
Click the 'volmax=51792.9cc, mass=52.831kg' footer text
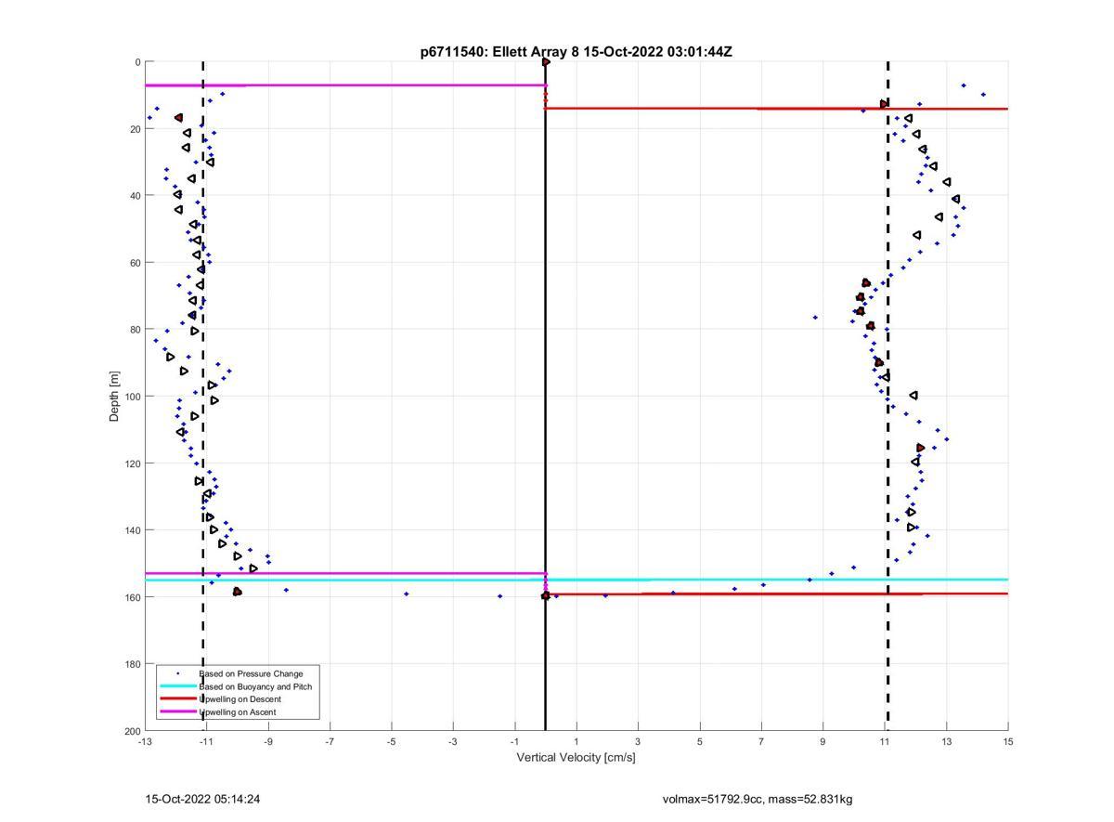[758, 799]
